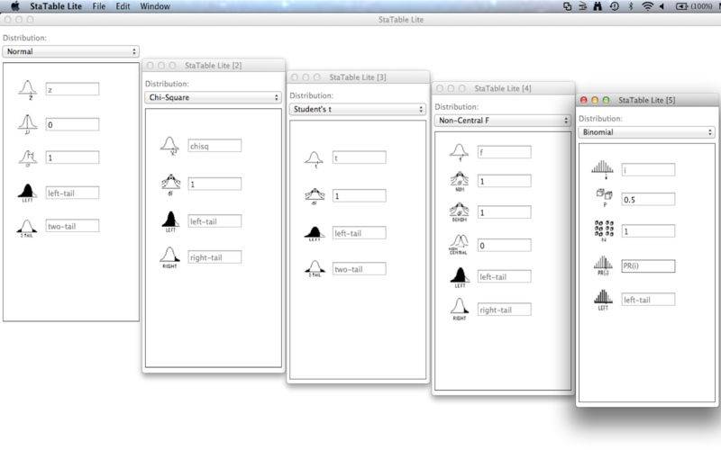Click the 2 TAIL icon in Normal window
Screen dimensions: 721x450
click(27, 229)
